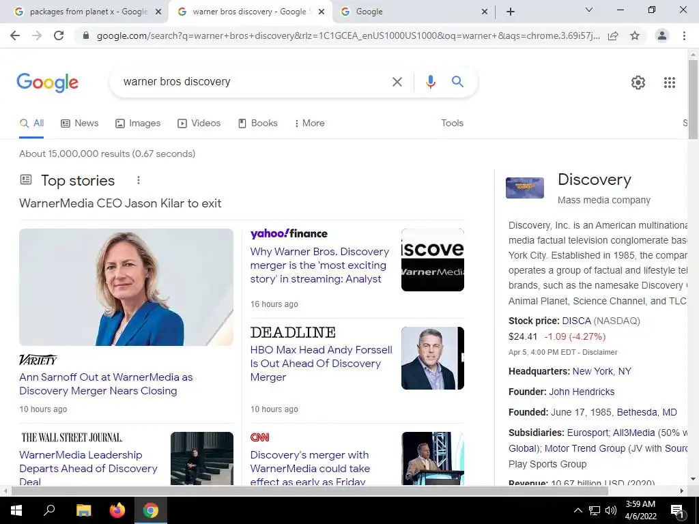
Task: Expand the More search filters
Action: [309, 123]
